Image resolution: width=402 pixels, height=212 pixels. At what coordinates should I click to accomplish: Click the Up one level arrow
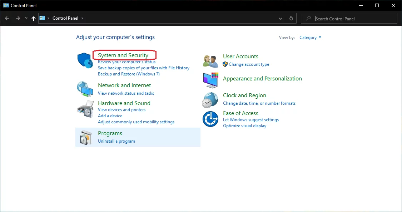tap(33, 18)
